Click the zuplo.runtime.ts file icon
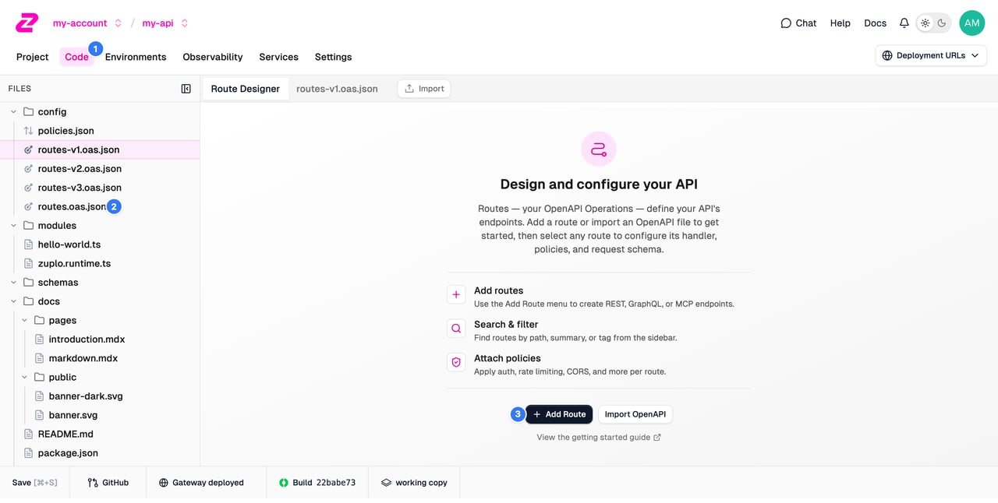This screenshot has width=998, height=503. [x=29, y=263]
